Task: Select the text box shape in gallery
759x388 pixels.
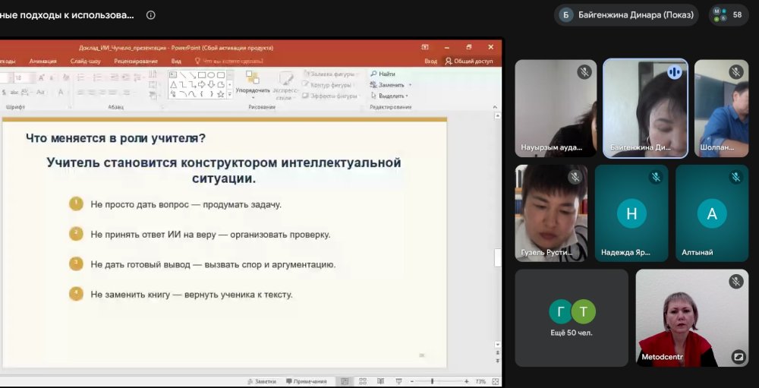Action: [x=173, y=75]
